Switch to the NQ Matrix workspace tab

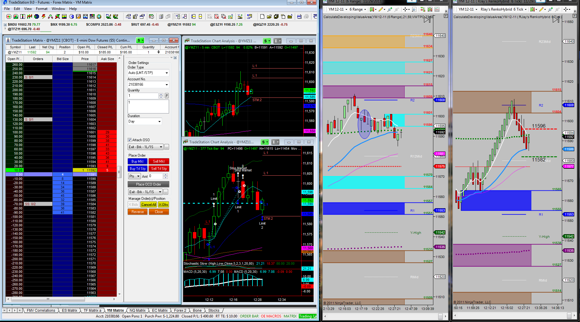pyautogui.click(x=138, y=311)
